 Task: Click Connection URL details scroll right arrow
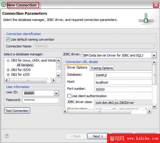[x=149, y=111]
